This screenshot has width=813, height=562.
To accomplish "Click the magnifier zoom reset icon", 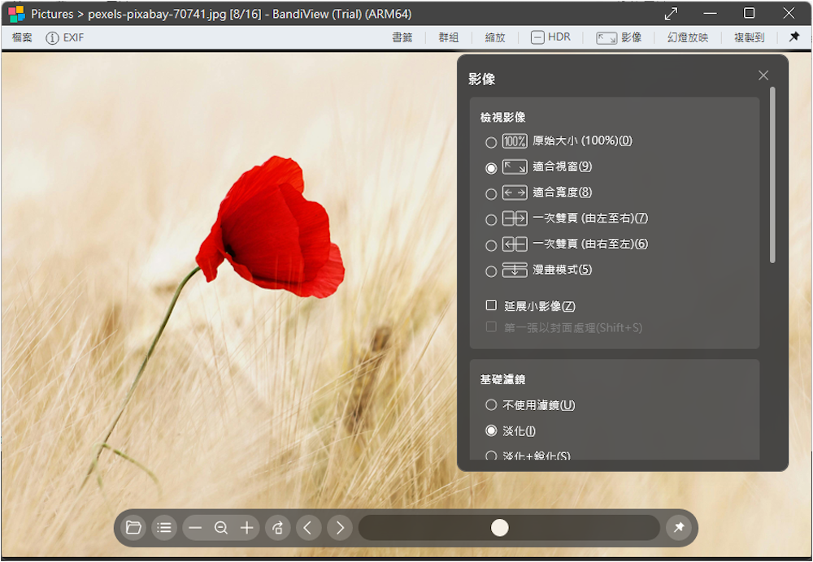I will [x=220, y=528].
